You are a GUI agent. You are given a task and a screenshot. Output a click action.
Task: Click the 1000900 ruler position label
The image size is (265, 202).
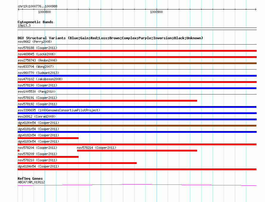point(156,12)
